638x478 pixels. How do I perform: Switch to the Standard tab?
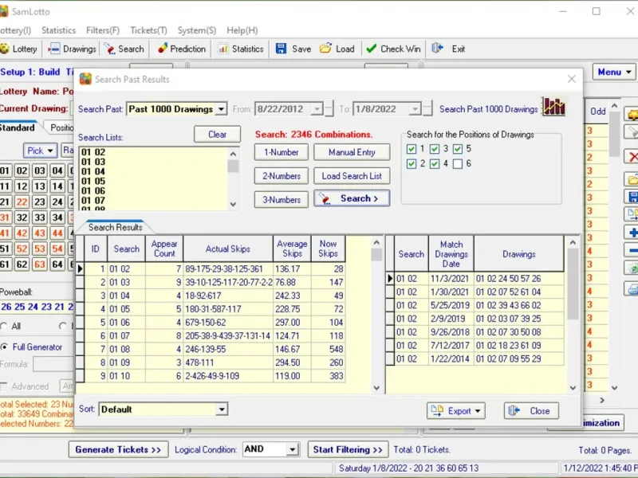click(x=17, y=127)
